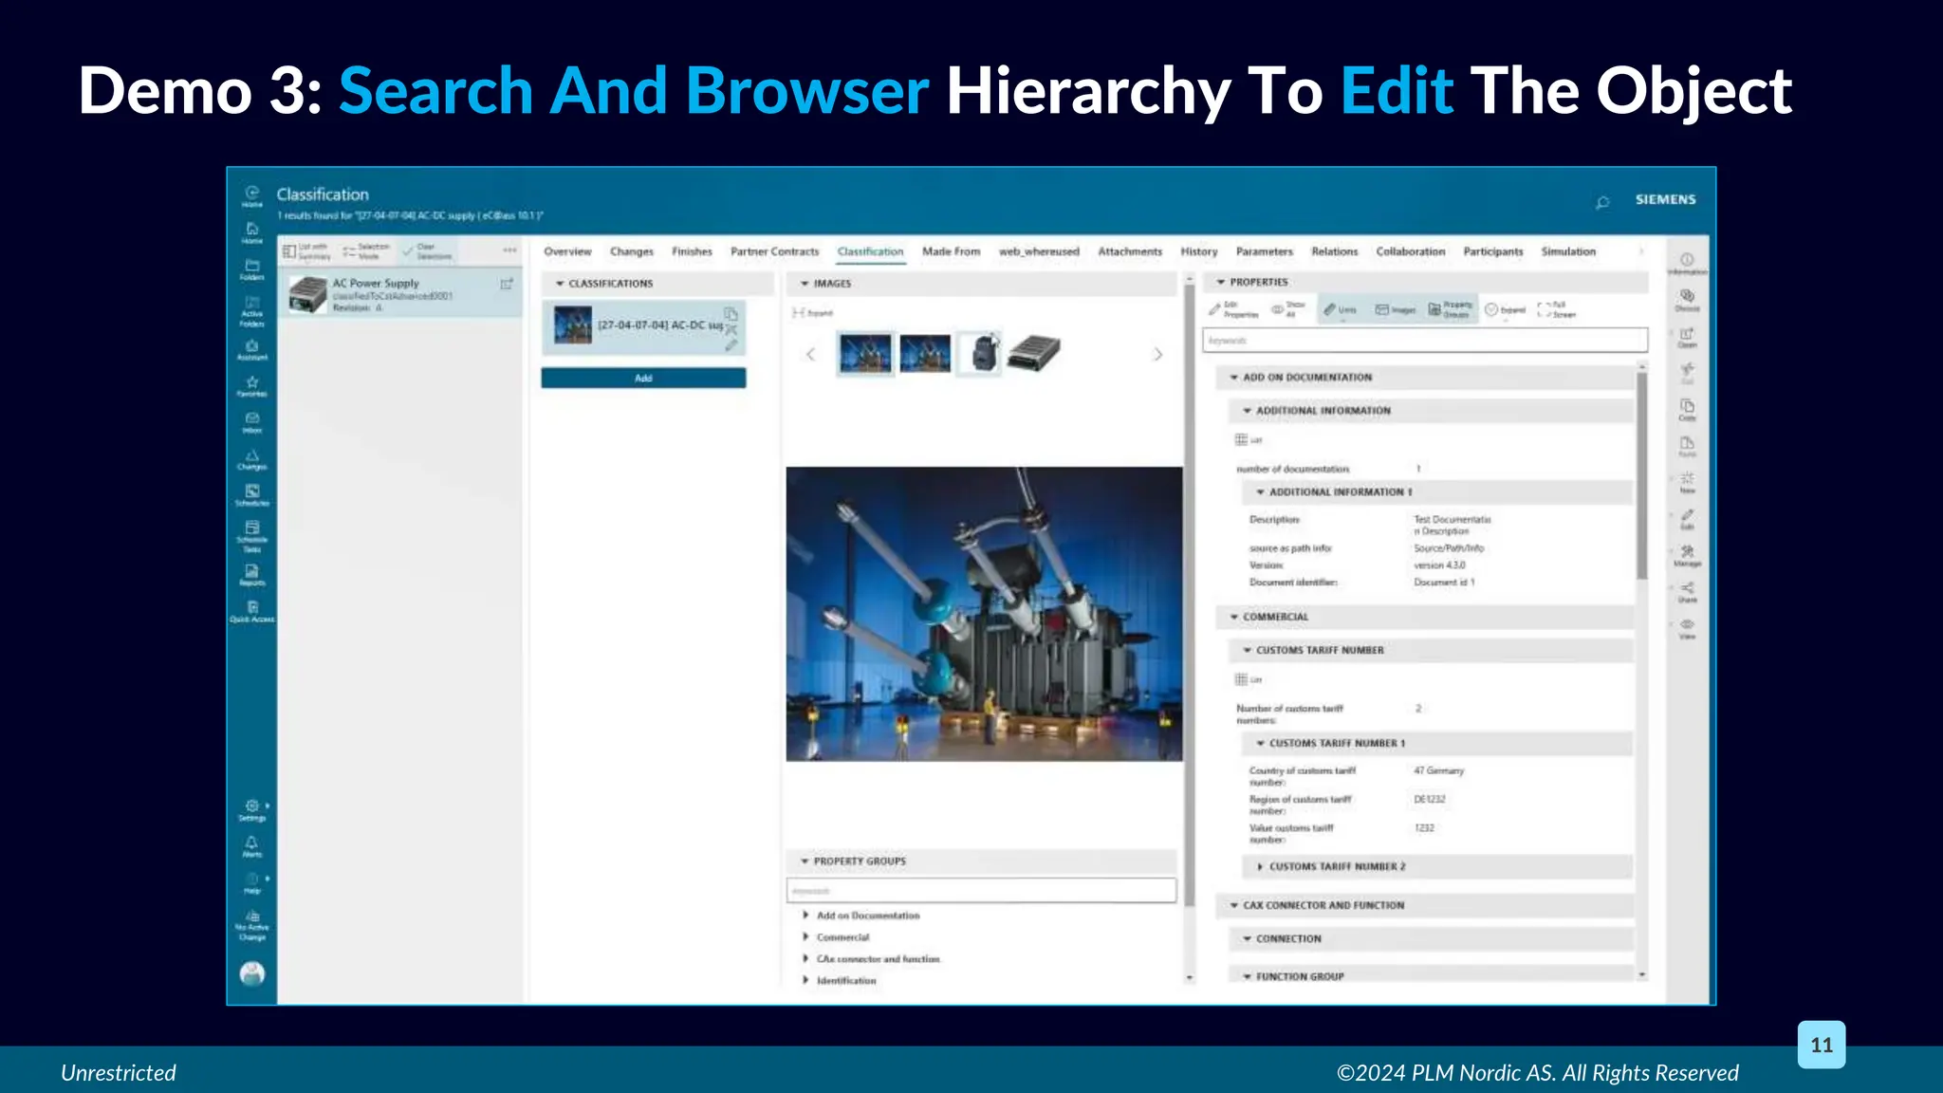
Task: Toggle List with Summary view
Action: point(307,251)
